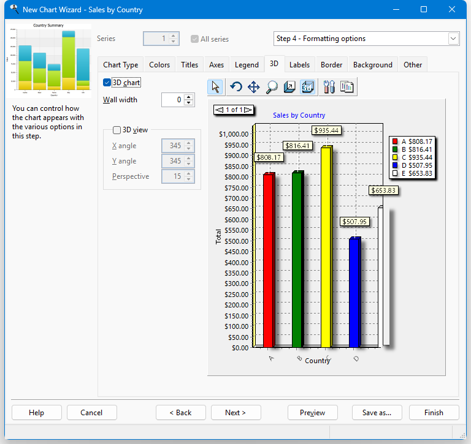Increase the Wall width spinner value
471x444 pixels.
click(190, 97)
